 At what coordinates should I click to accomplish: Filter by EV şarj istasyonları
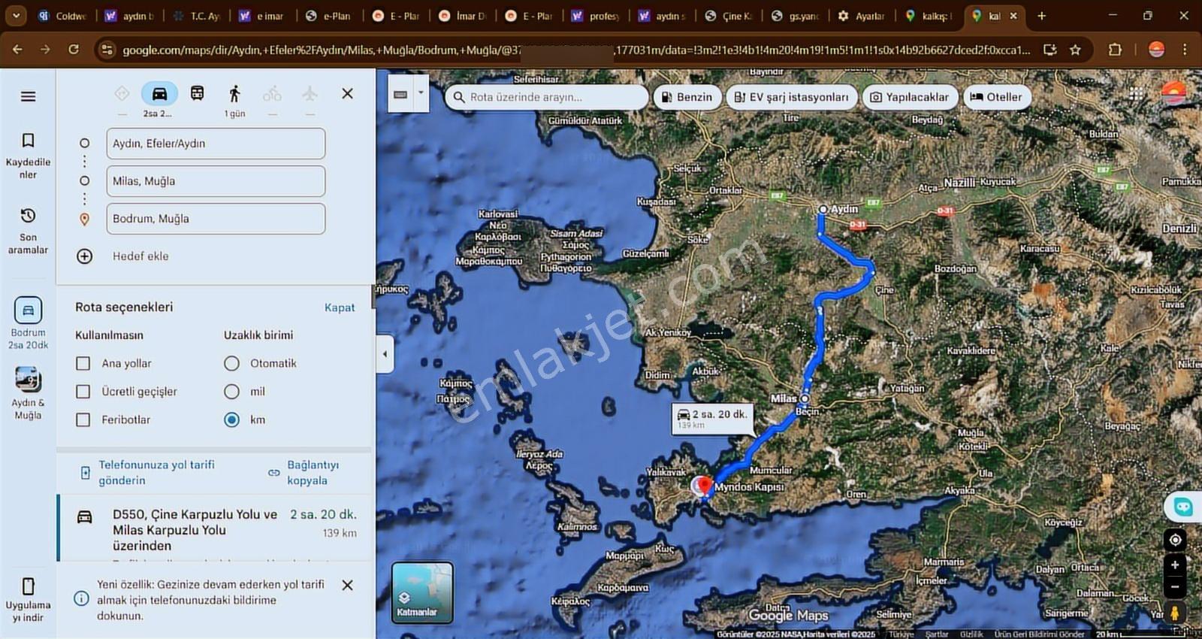[x=791, y=97]
